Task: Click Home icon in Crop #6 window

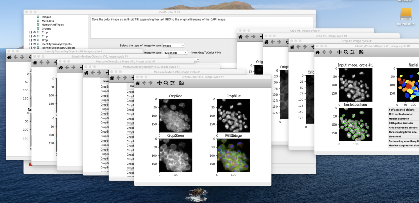Action: pos(266,42)
